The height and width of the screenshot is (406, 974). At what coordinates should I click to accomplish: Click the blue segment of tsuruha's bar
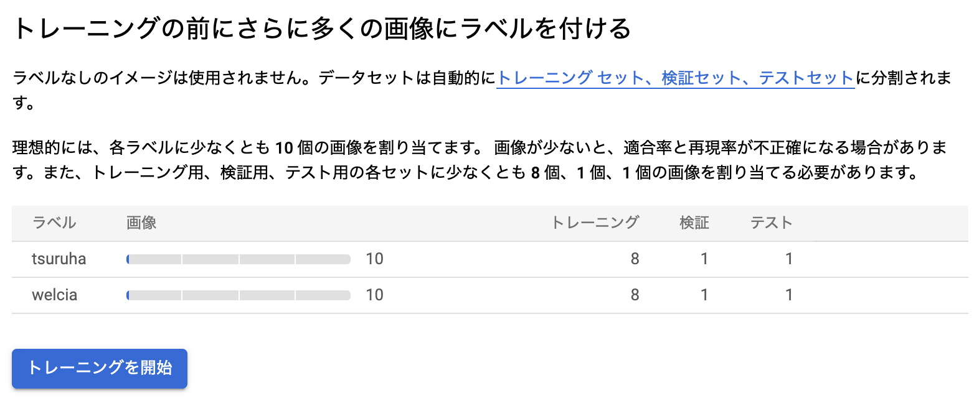pyautogui.click(x=129, y=259)
